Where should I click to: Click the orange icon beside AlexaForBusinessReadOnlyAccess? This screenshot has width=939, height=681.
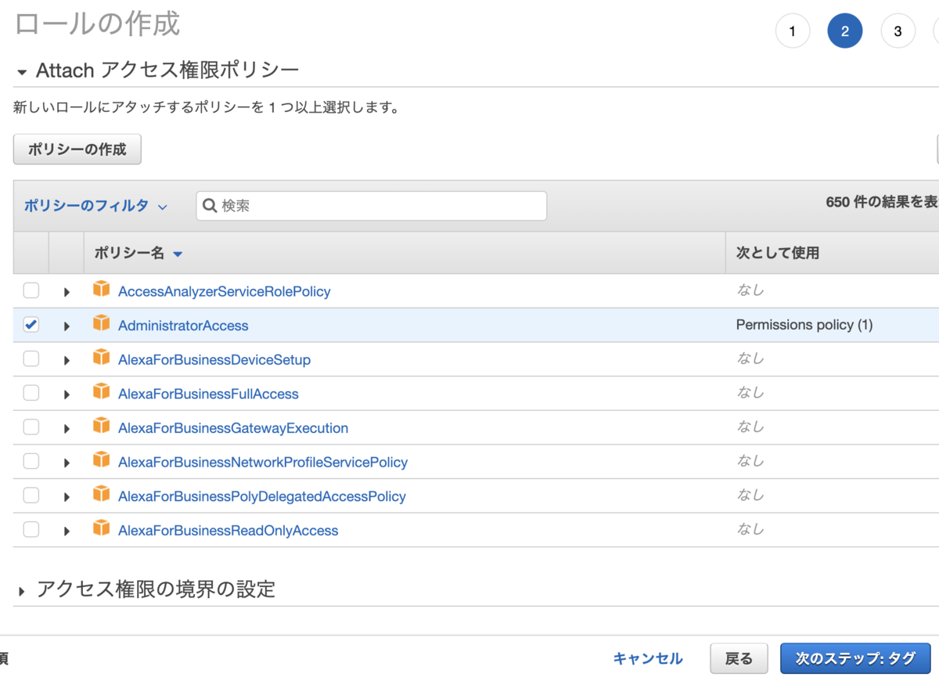pos(101,530)
